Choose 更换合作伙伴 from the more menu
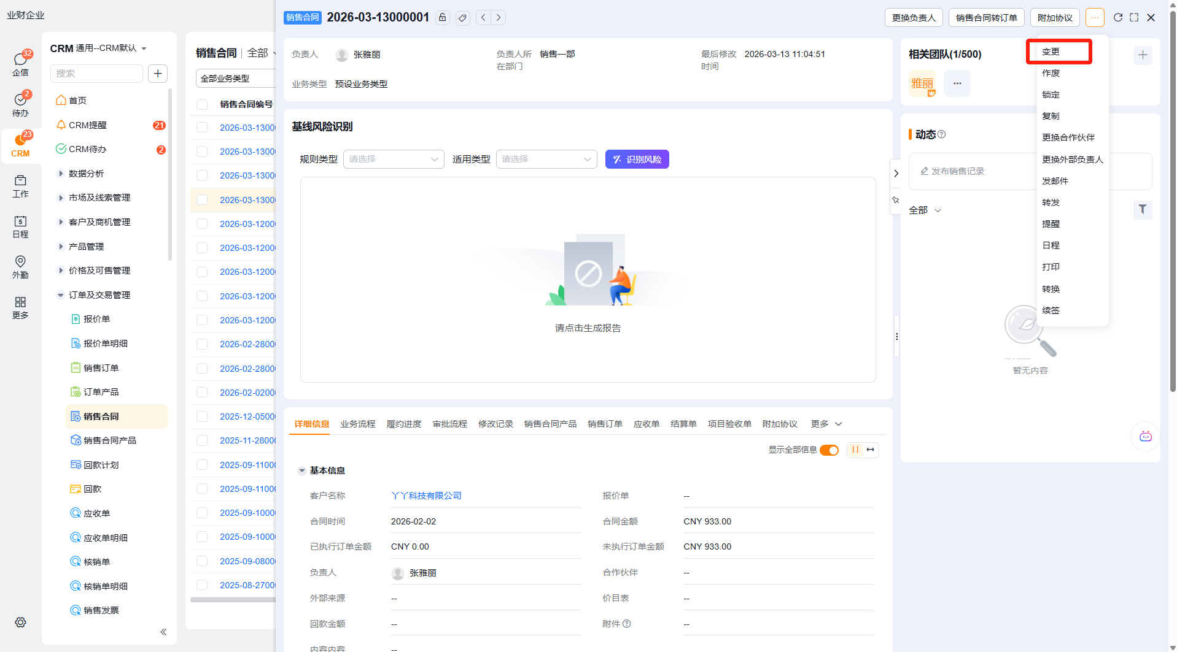 (1068, 137)
